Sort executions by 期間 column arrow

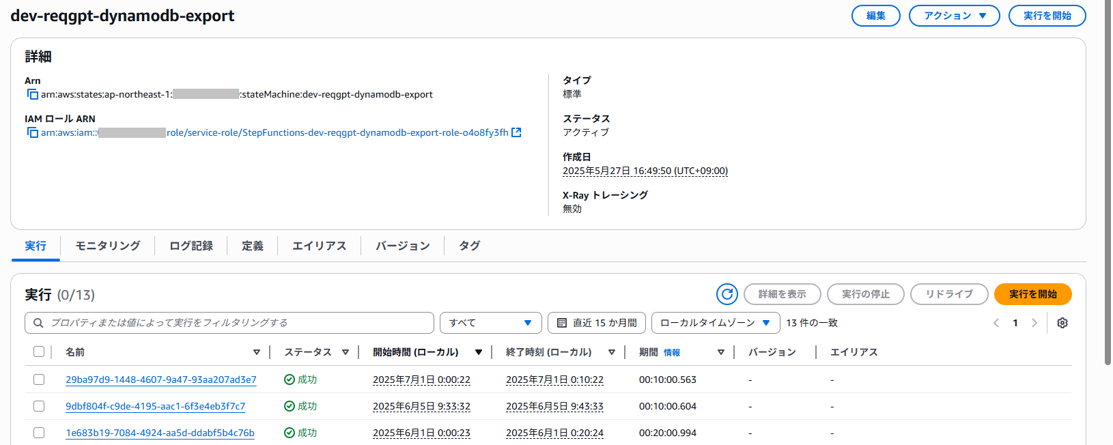pos(721,352)
